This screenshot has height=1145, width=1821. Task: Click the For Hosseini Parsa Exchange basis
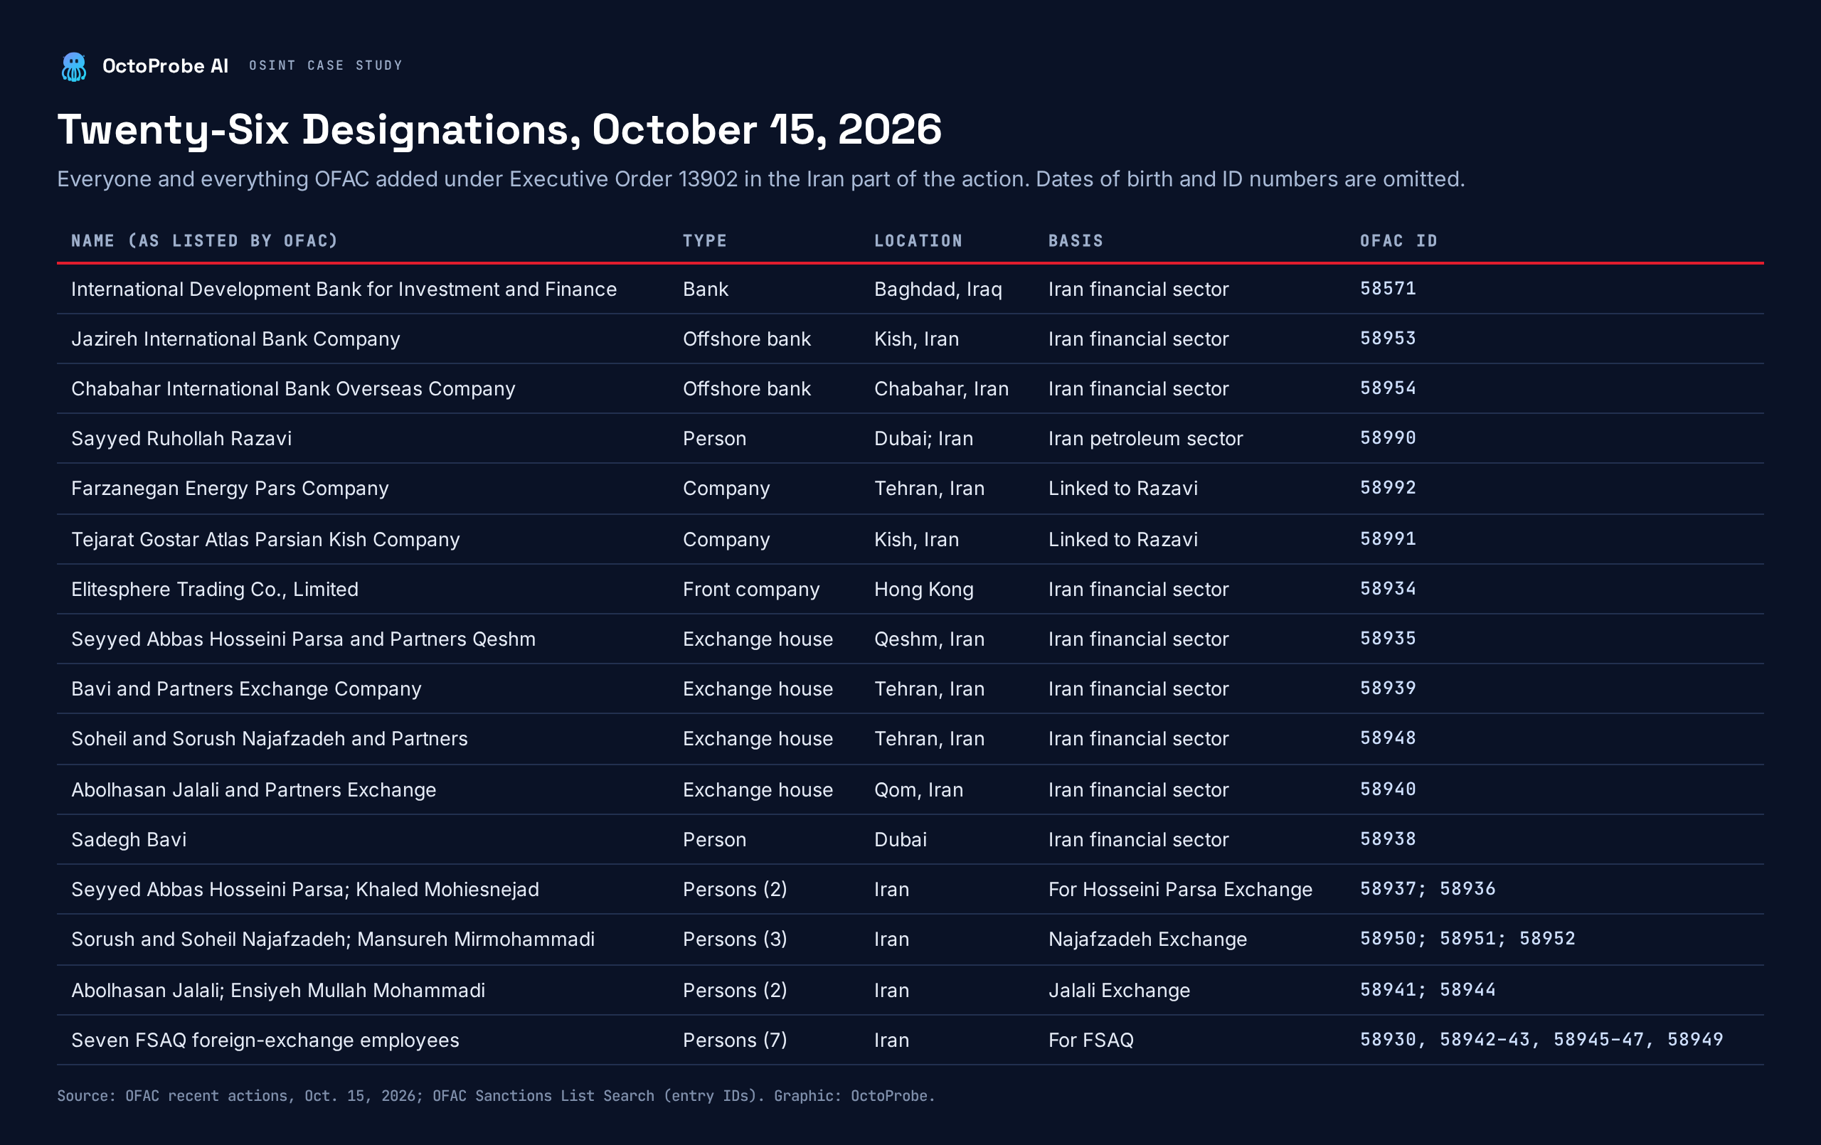[x=1179, y=890]
